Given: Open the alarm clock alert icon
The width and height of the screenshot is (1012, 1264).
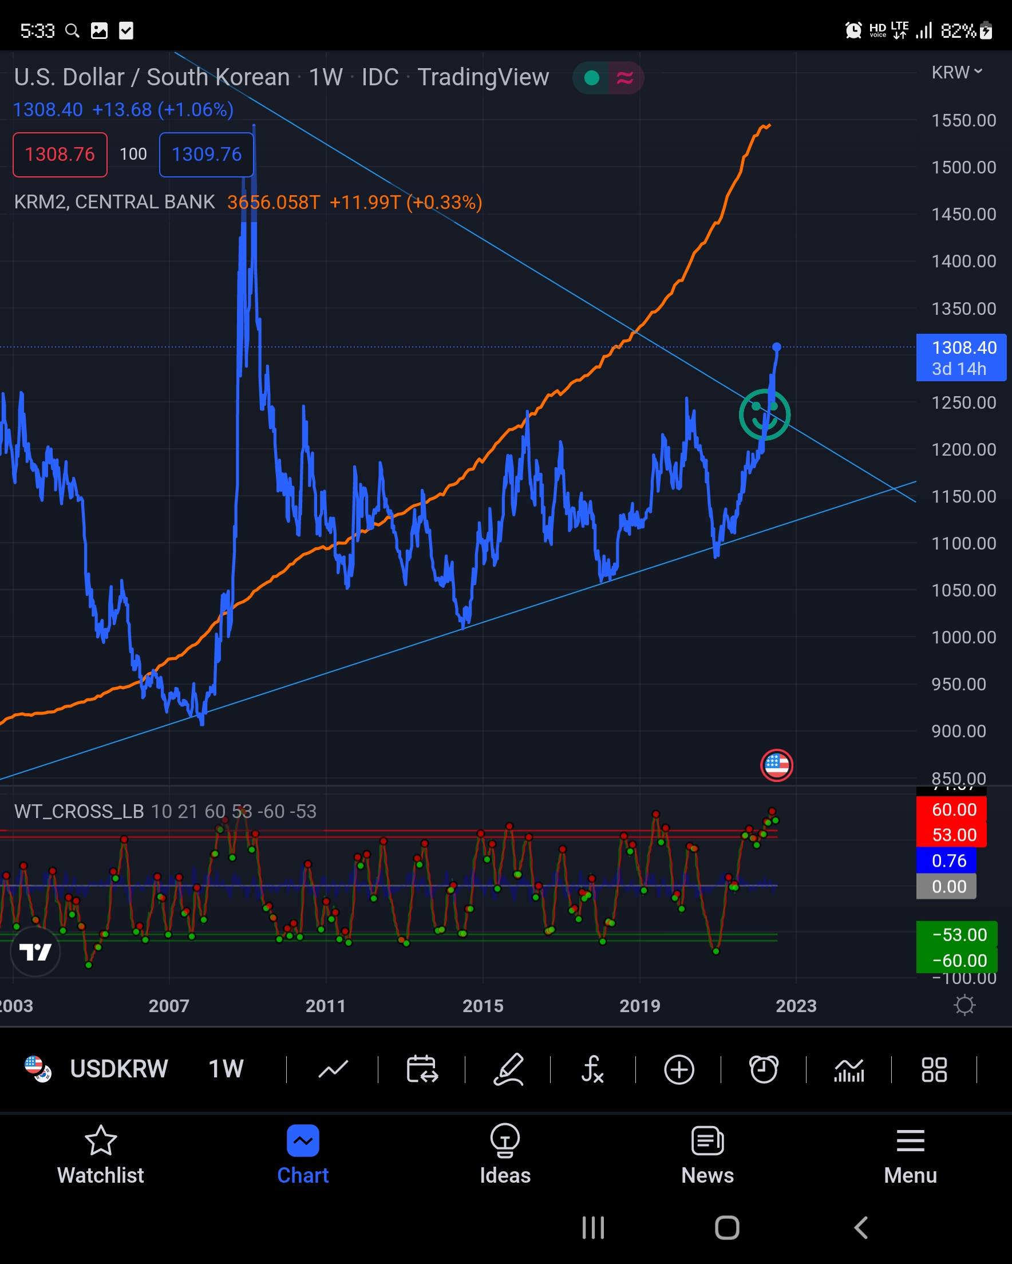Looking at the screenshot, I should click(x=764, y=1069).
